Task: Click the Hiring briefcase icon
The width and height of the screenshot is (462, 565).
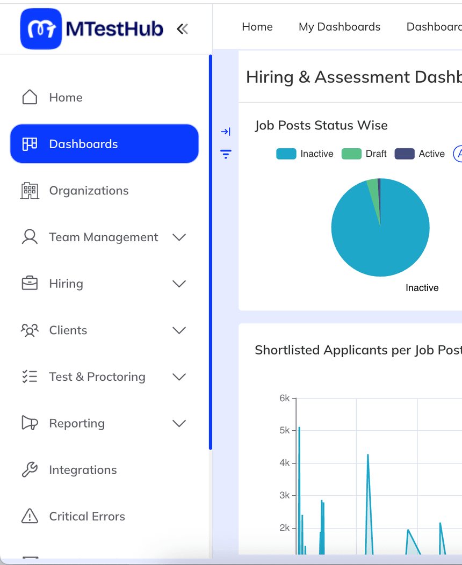Action: (x=30, y=284)
